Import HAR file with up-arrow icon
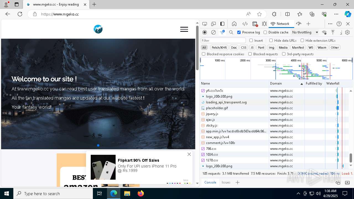354x199 pixels. [333, 32]
